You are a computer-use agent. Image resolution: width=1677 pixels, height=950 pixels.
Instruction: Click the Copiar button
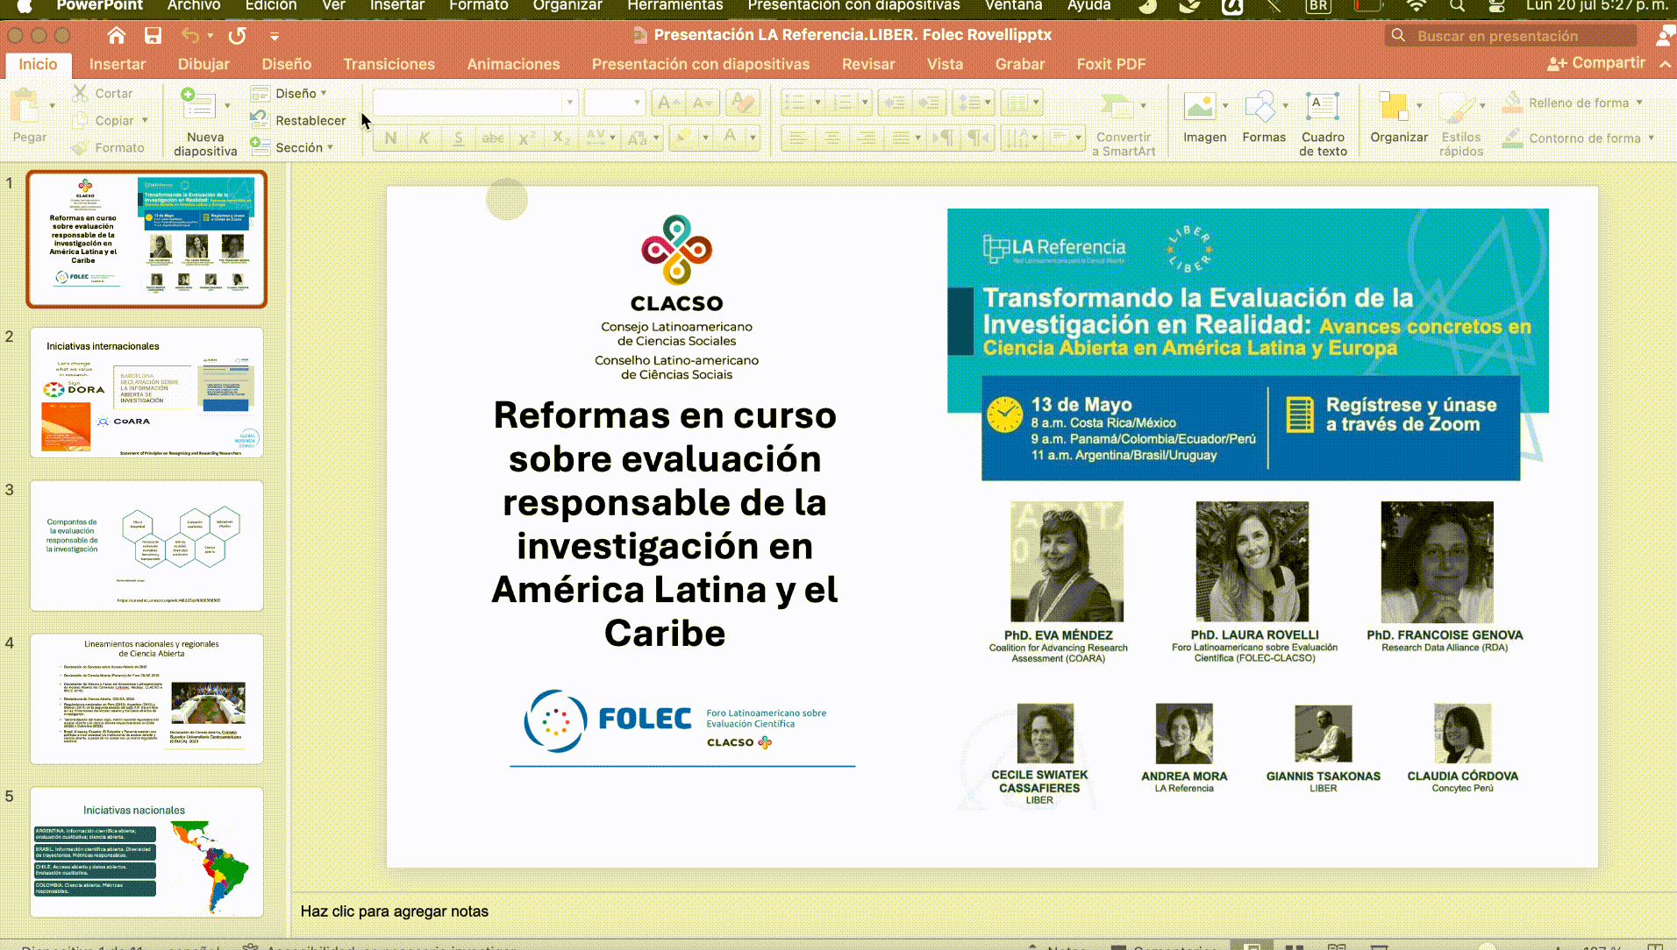point(105,120)
